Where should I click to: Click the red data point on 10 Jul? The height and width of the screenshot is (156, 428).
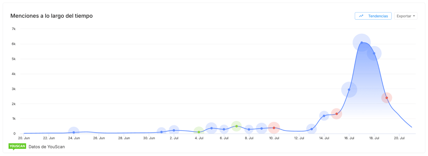click(x=274, y=128)
